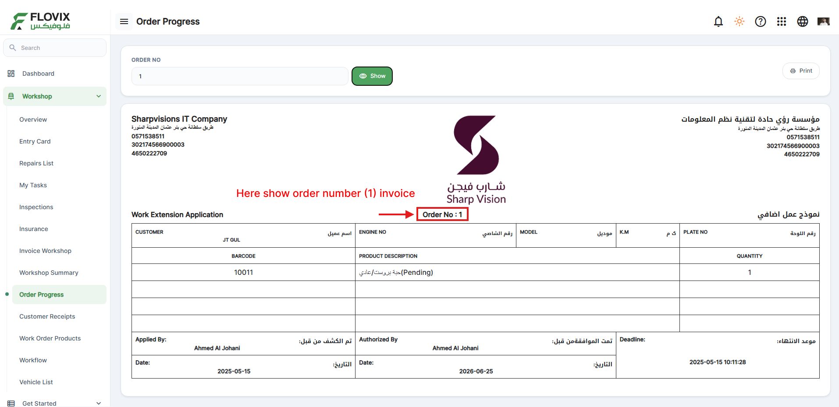This screenshot has width=839, height=407.
Task: Click the Dashboard grid icon
Action: pos(11,74)
